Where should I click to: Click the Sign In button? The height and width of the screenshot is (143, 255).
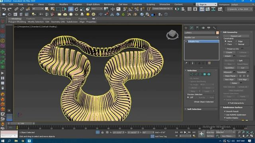[206, 4]
